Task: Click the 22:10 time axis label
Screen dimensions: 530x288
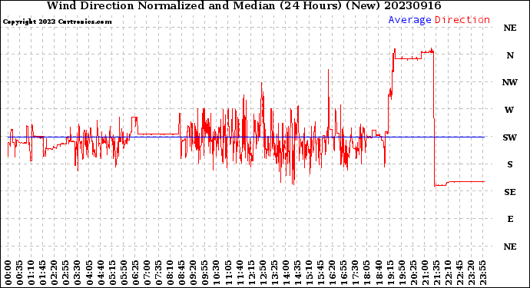Action: [x=448, y=273]
